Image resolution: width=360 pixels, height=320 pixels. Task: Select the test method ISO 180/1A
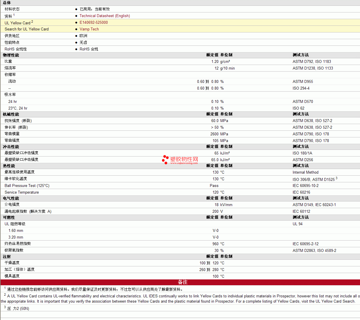(x=303, y=153)
